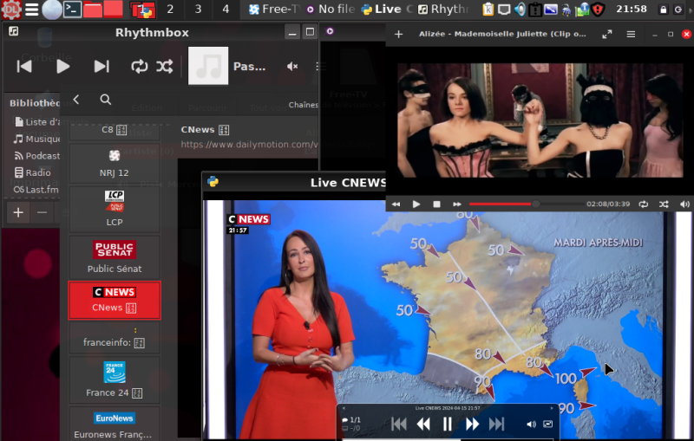Image resolution: width=694 pixels, height=441 pixels.
Task: Go back using the left chevron arrow
Action: (76, 100)
